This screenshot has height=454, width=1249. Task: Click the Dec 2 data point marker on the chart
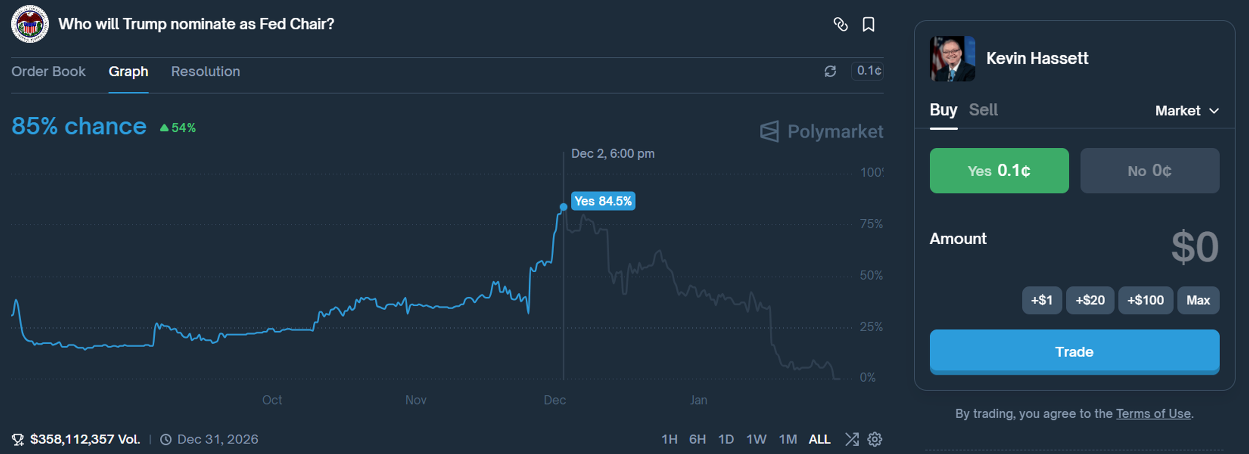pos(564,207)
